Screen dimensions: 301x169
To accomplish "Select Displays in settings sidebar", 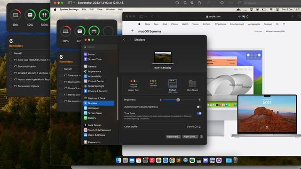I will point(99,103).
